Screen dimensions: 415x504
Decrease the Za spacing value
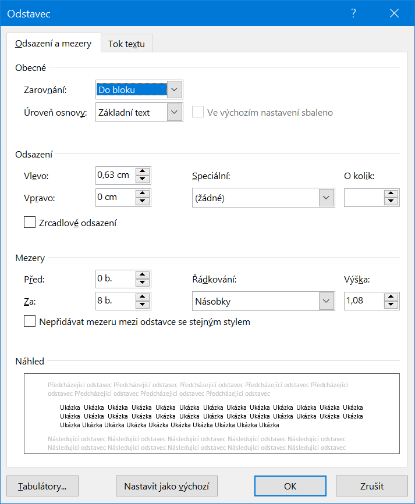[143, 305]
